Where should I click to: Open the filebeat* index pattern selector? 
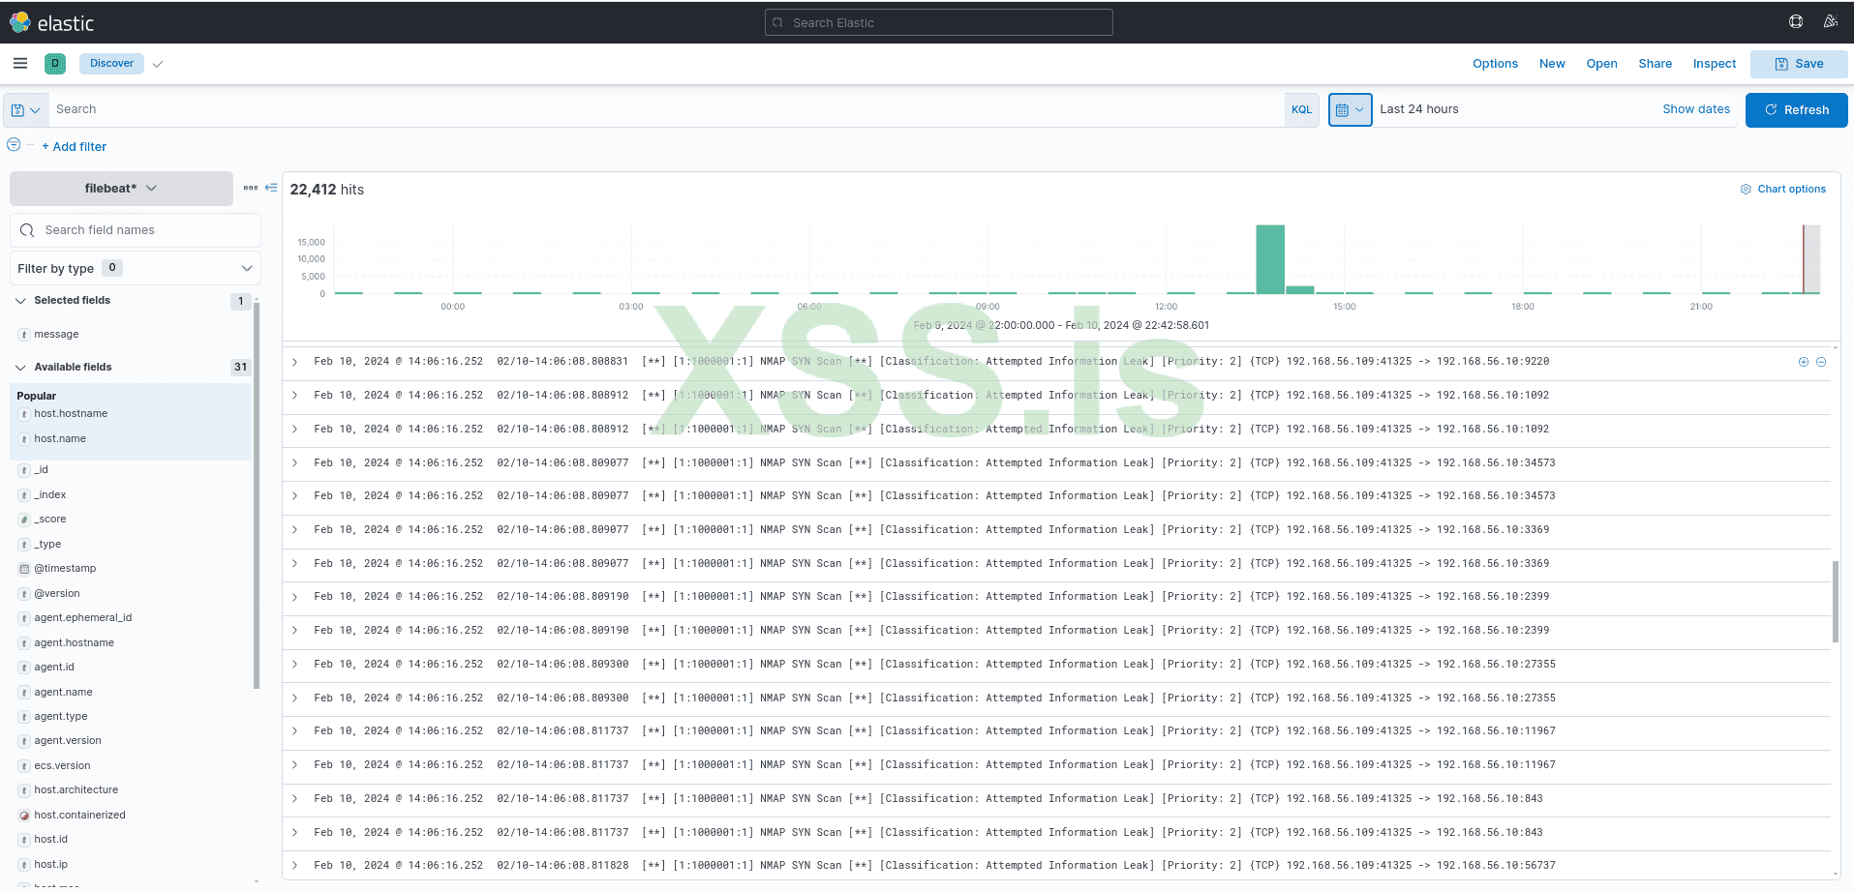pyautogui.click(x=121, y=189)
